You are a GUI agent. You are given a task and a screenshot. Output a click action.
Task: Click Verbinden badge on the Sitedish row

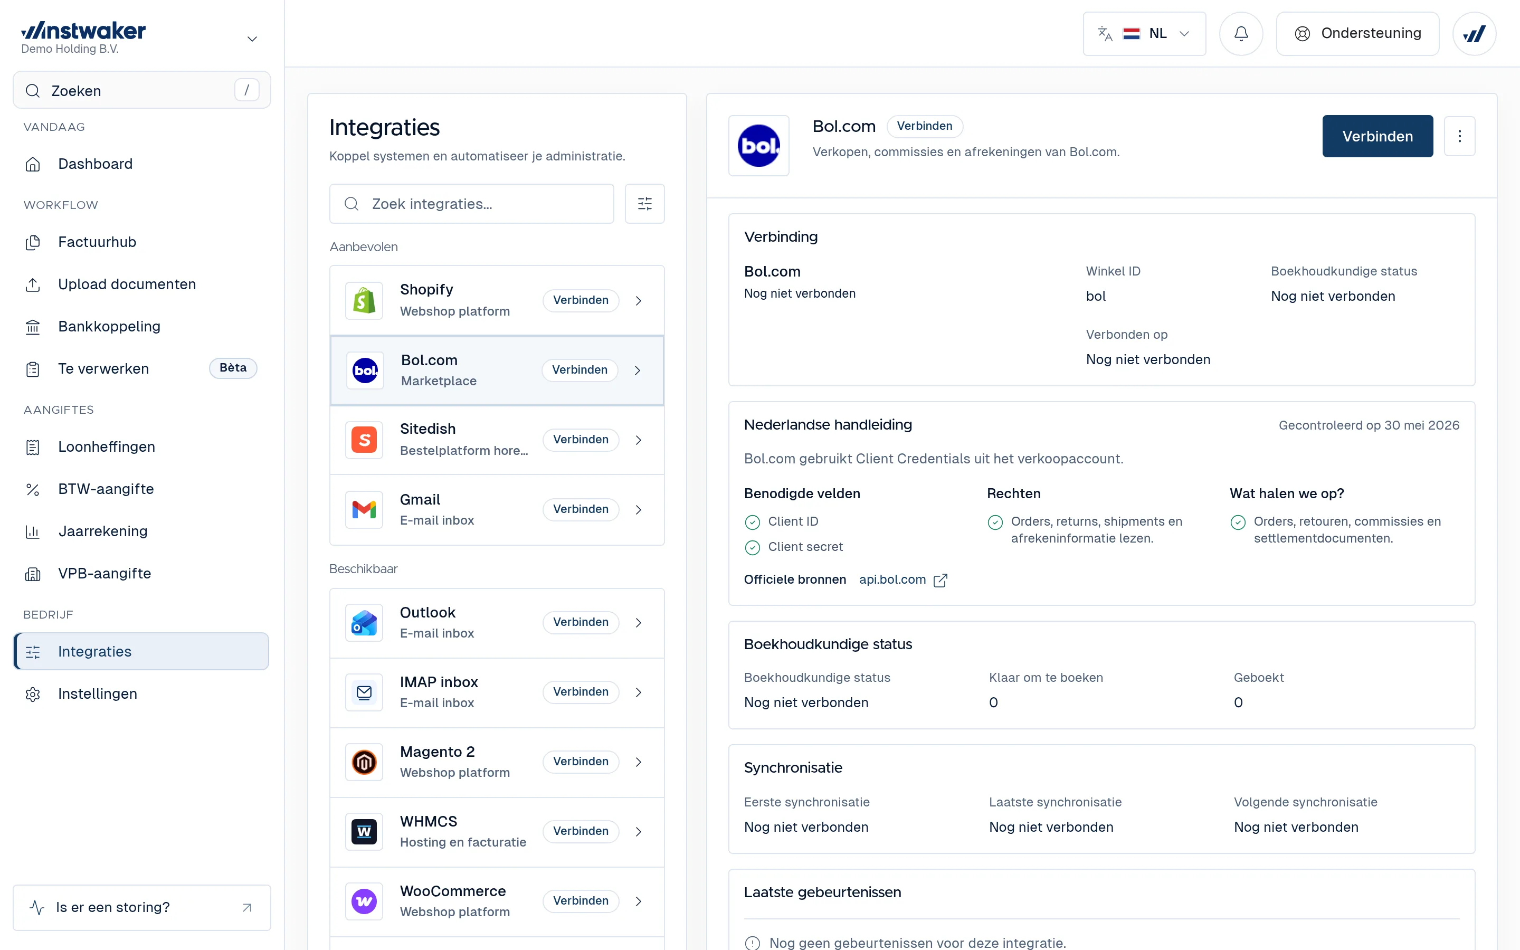click(x=581, y=440)
